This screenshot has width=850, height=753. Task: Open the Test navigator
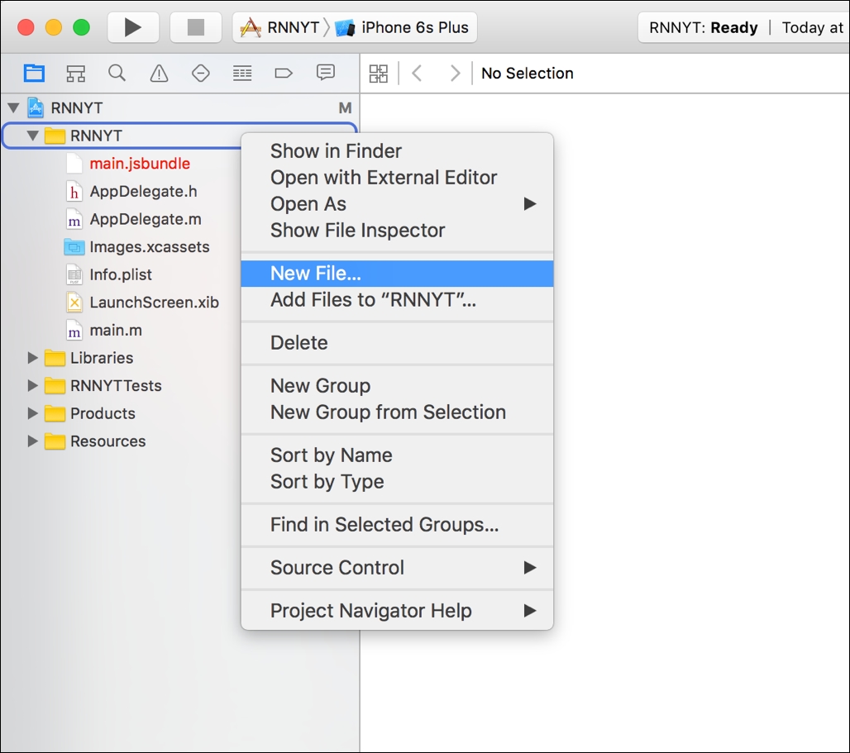coord(201,73)
